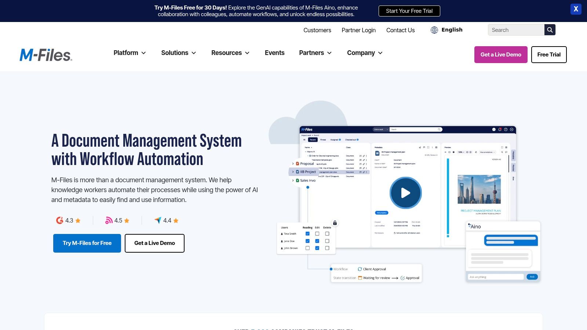Click the magnifier search button in header
Screen dimensions: 587x330
550,30
